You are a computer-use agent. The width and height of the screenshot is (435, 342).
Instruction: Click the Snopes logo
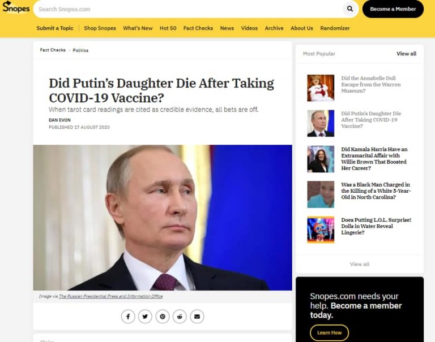[x=16, y=7]
